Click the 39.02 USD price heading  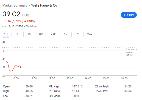[16, 14]
